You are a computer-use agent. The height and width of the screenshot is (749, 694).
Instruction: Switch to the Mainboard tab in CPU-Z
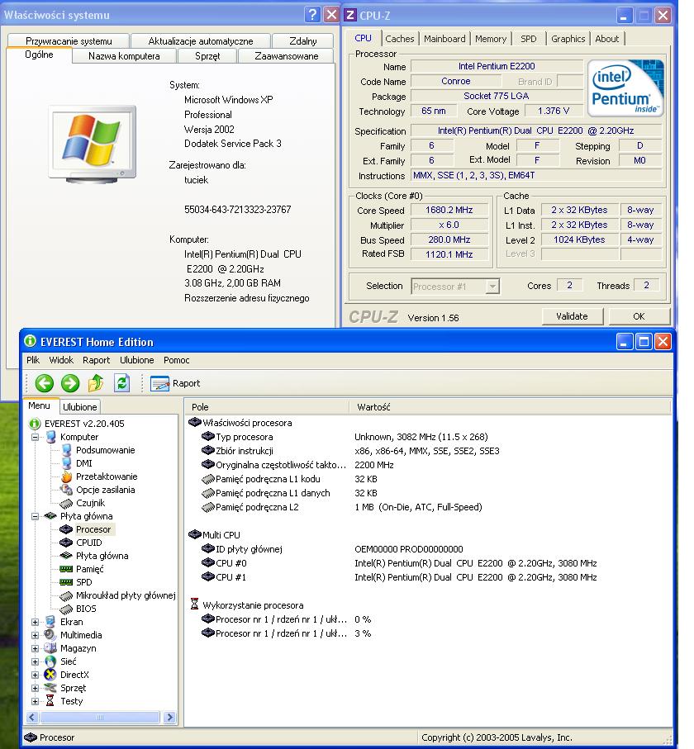[444, 39]
